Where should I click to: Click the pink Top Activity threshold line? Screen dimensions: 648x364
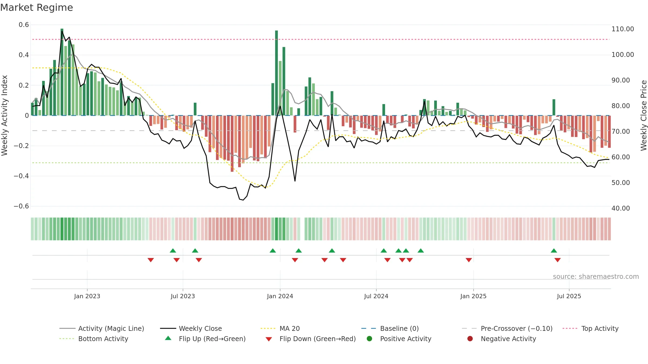tap(321, 39)
